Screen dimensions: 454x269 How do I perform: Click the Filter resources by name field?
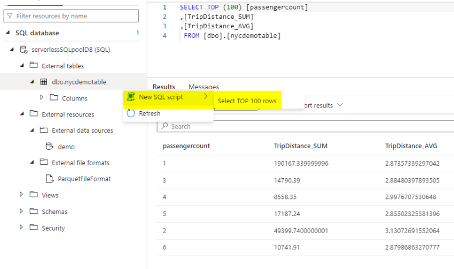click(71, 16)
